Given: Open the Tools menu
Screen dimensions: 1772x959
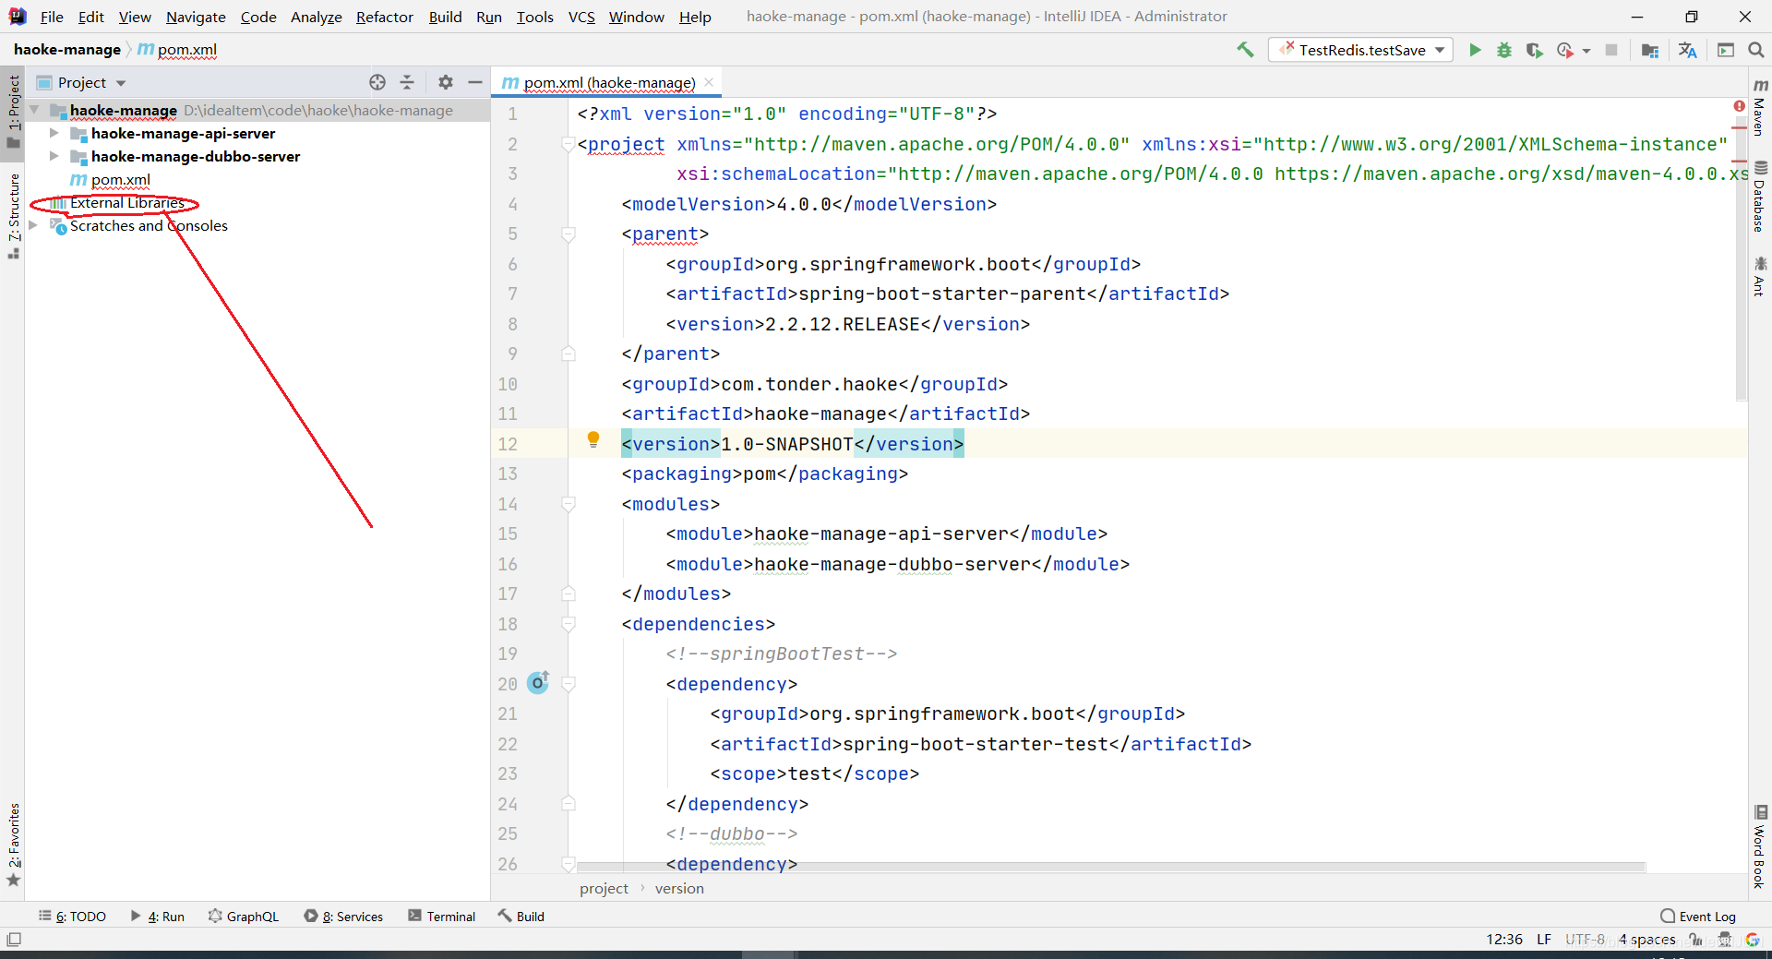Looking at the screenshot, I should (x=535, y=17).
